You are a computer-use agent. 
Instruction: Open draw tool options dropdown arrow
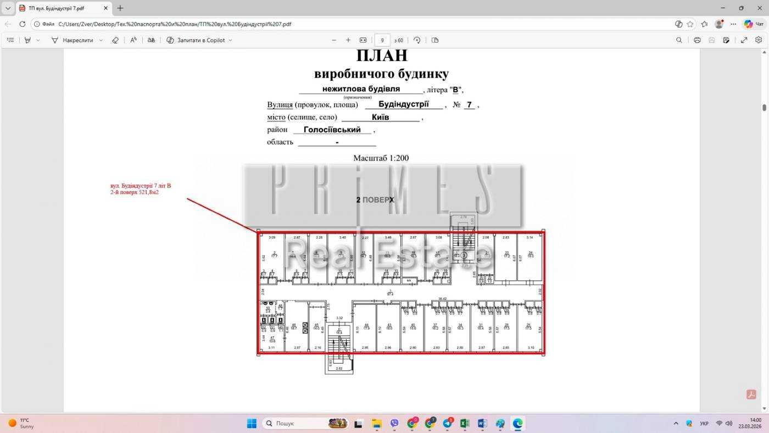[x=101, y=40]
